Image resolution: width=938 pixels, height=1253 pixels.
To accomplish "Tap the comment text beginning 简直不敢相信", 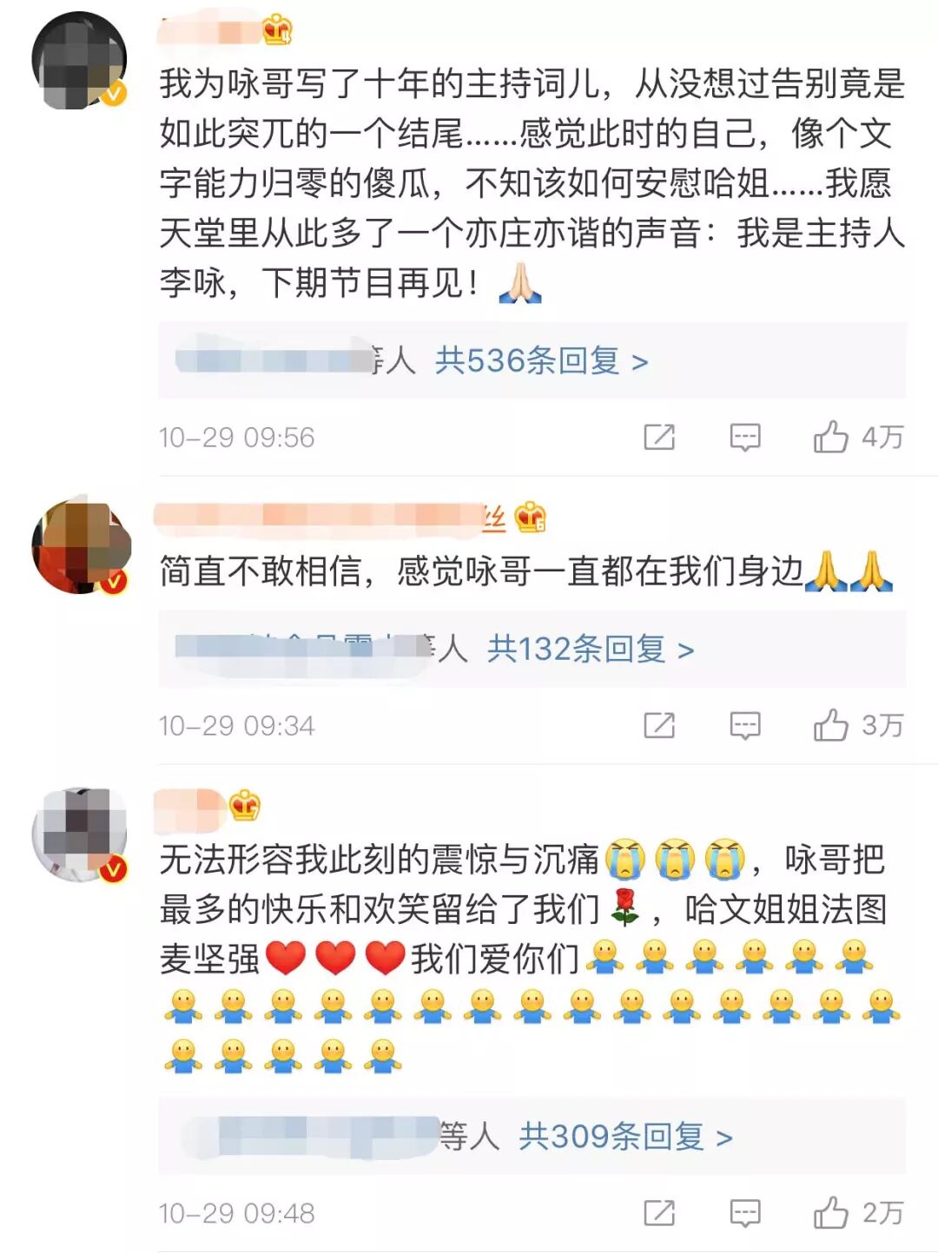I will 526,571.
